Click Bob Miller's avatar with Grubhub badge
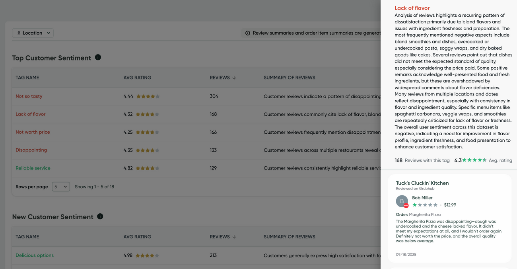The height and width of the screenshot is (269, 517). tap(402, 201)
